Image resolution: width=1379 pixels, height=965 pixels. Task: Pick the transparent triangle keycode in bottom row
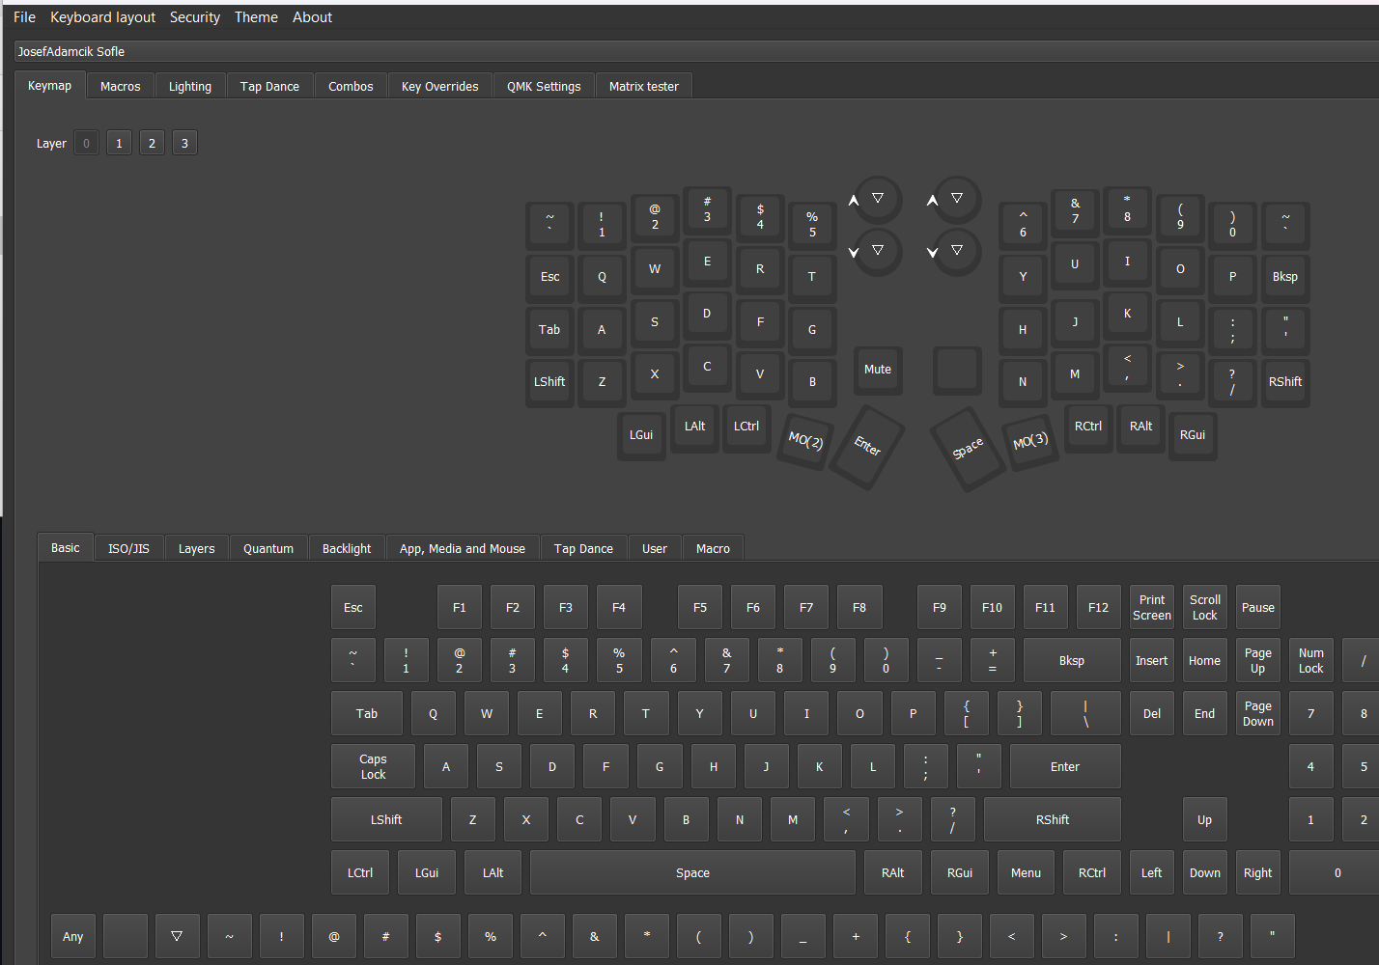pyautogui.click(x=177, y=936)
